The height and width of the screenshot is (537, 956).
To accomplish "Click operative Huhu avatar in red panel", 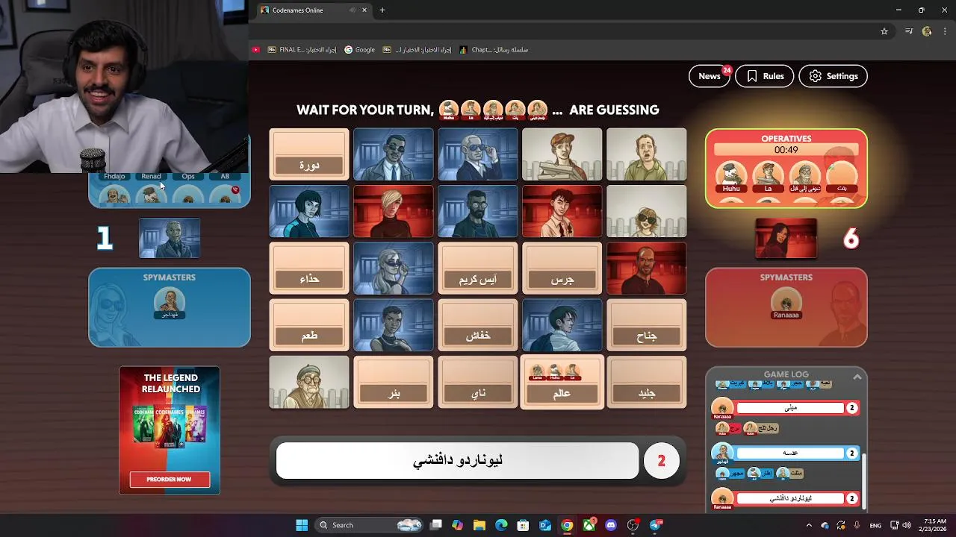I will (x=731, y=175).
